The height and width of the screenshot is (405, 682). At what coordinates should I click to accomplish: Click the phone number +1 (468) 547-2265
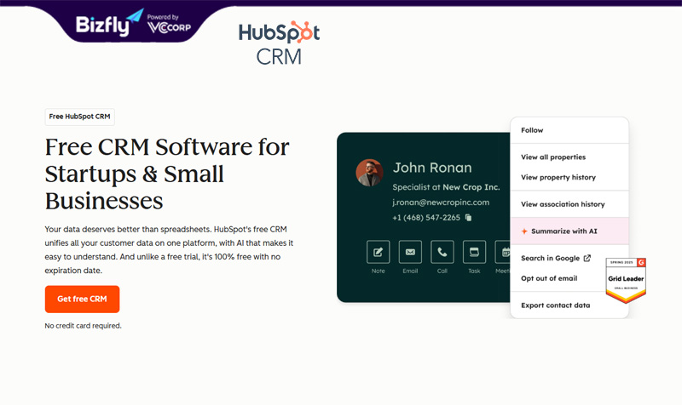click(426, 218)
